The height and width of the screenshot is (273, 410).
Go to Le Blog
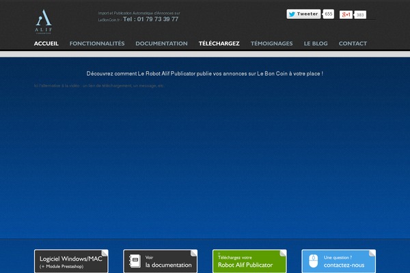(316, 44)
